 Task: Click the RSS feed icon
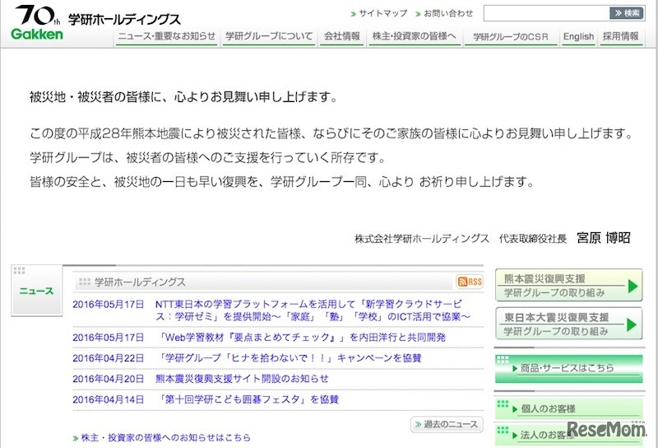[x=470, y=282]
